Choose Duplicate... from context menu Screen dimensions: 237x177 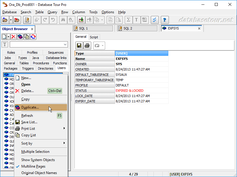point(30,107)
